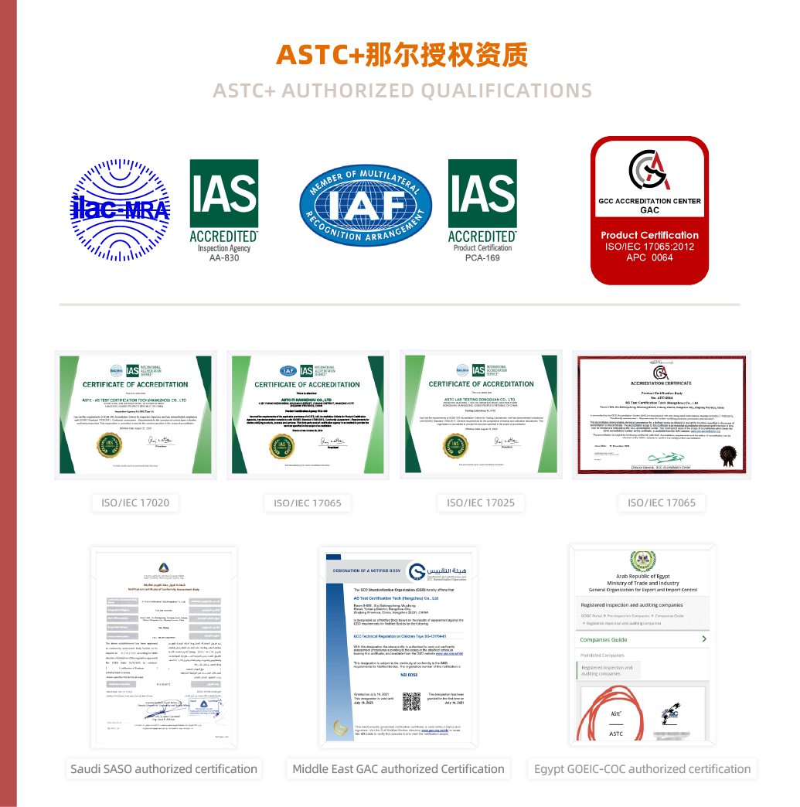Click the ASTC+ AUTHORIZED QUALIFICATIONS heading
This screenshot has width=800, height=807.
(x=402, y=90)
